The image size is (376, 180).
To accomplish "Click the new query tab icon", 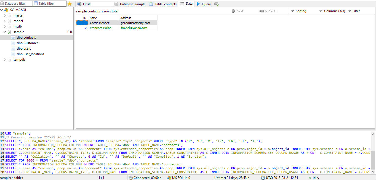I will click(216, 4).
